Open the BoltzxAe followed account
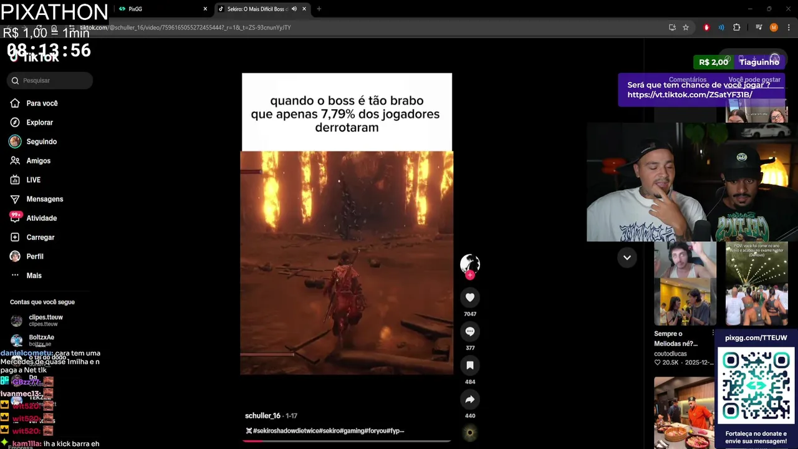798x449 pixels. click(x=41, y=340)
